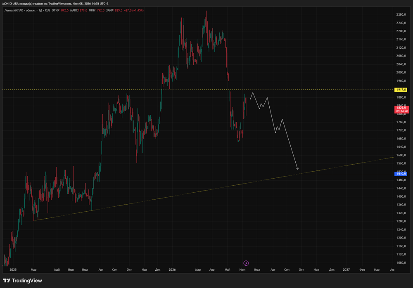Click the 1280,0 price axis label
413x288 pixels.
click(401, 222)
